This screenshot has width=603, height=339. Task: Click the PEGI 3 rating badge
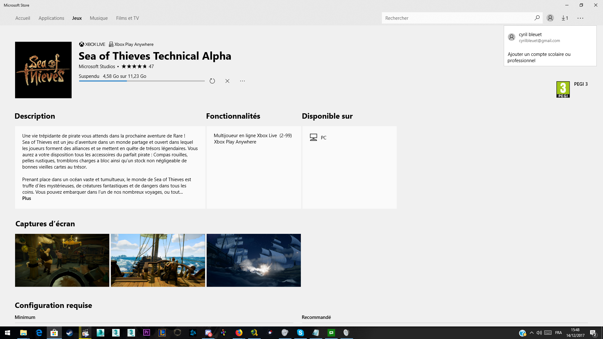tap(563, 89)
